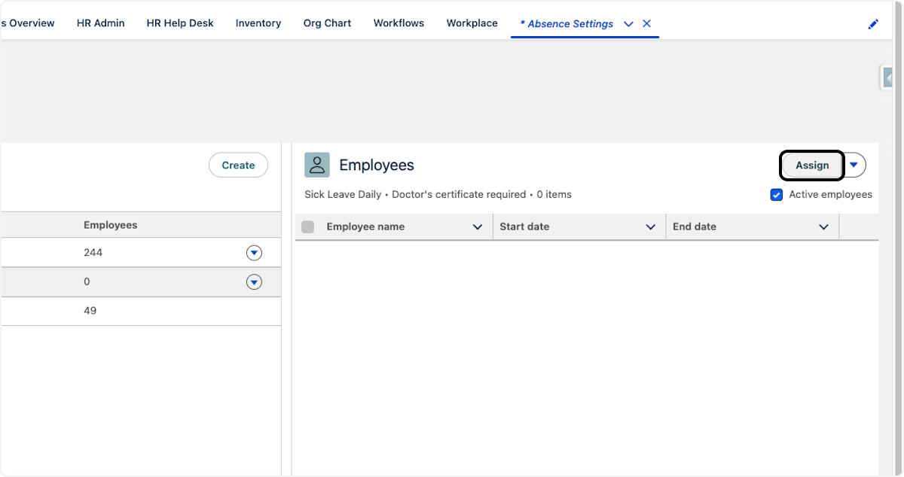Open End date column menu
Viewport: 904px width, 477px height.
[823, 227]
